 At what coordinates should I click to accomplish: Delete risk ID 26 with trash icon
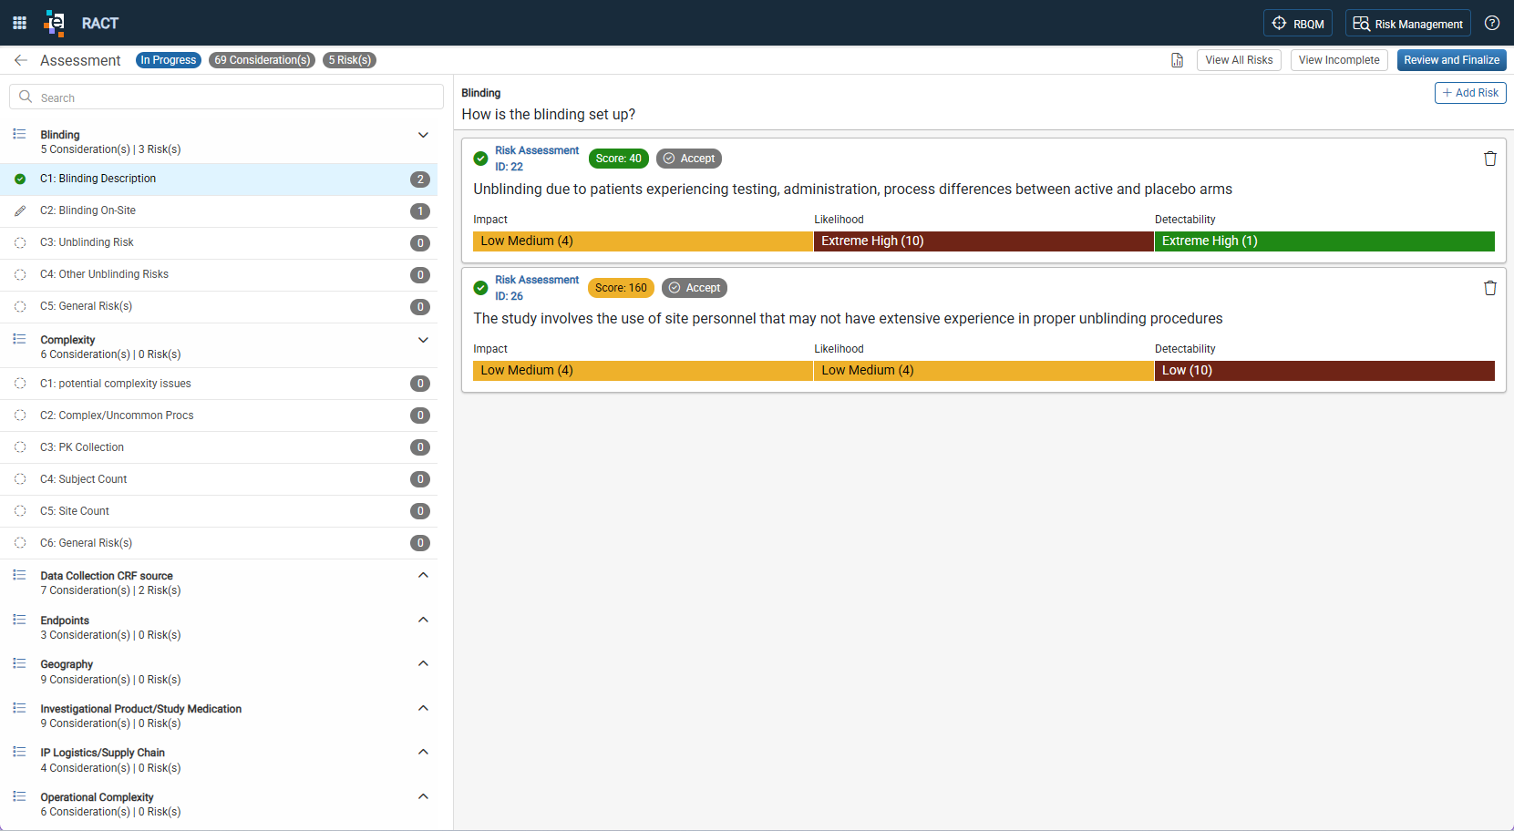coord(1490,288)
